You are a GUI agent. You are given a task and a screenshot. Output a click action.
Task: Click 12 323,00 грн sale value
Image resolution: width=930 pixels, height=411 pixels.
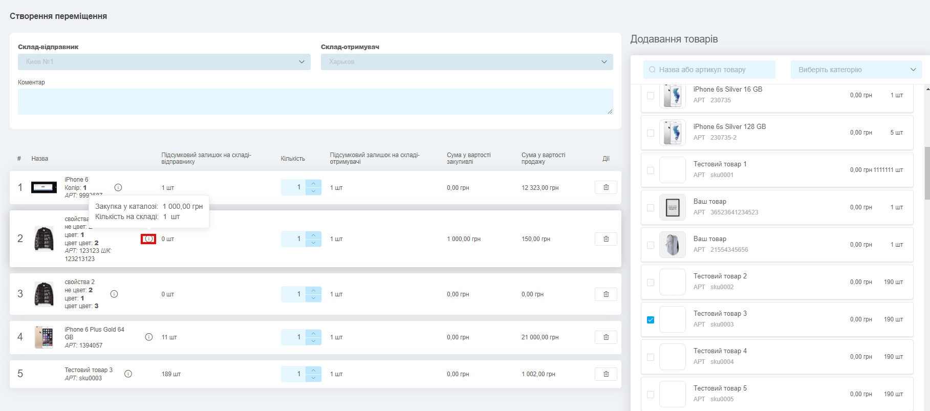540,188
